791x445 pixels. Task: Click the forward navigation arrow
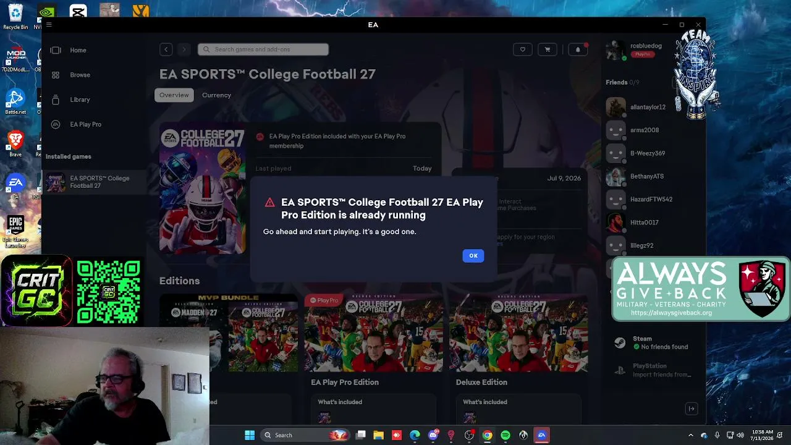click(x=184, y=49)
